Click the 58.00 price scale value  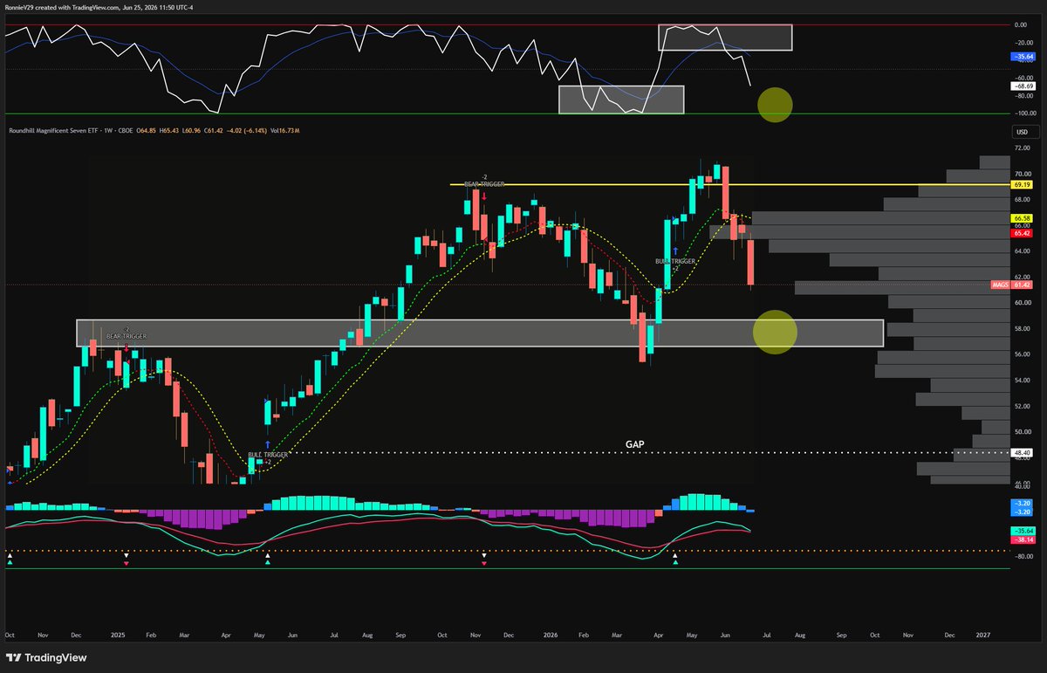click(x=1023, y=328)
